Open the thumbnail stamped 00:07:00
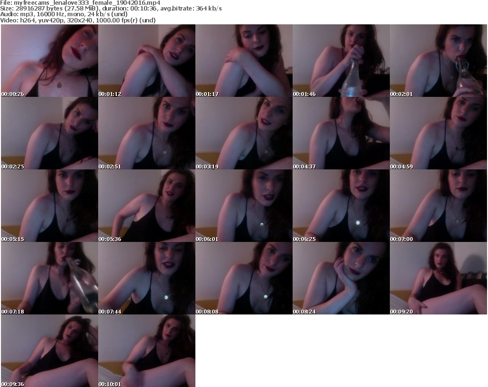Viewport: 488px width, 387px height. [438, 206]
